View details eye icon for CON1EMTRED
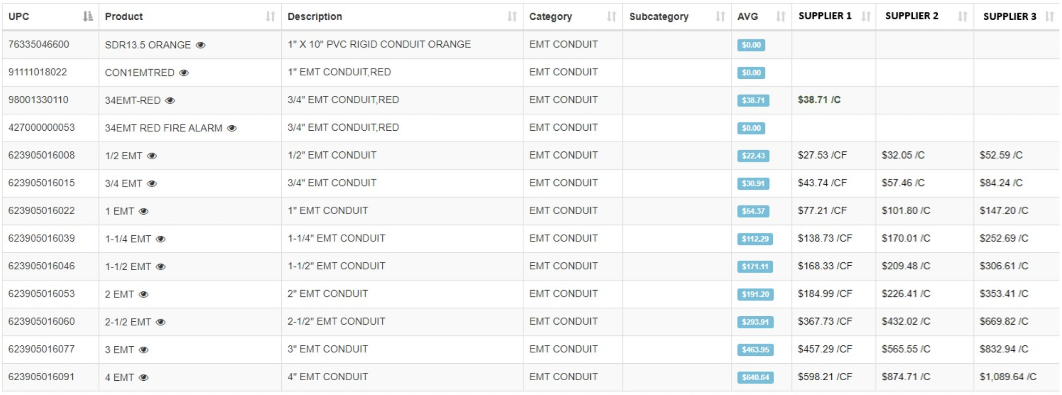 click(184, 73)
